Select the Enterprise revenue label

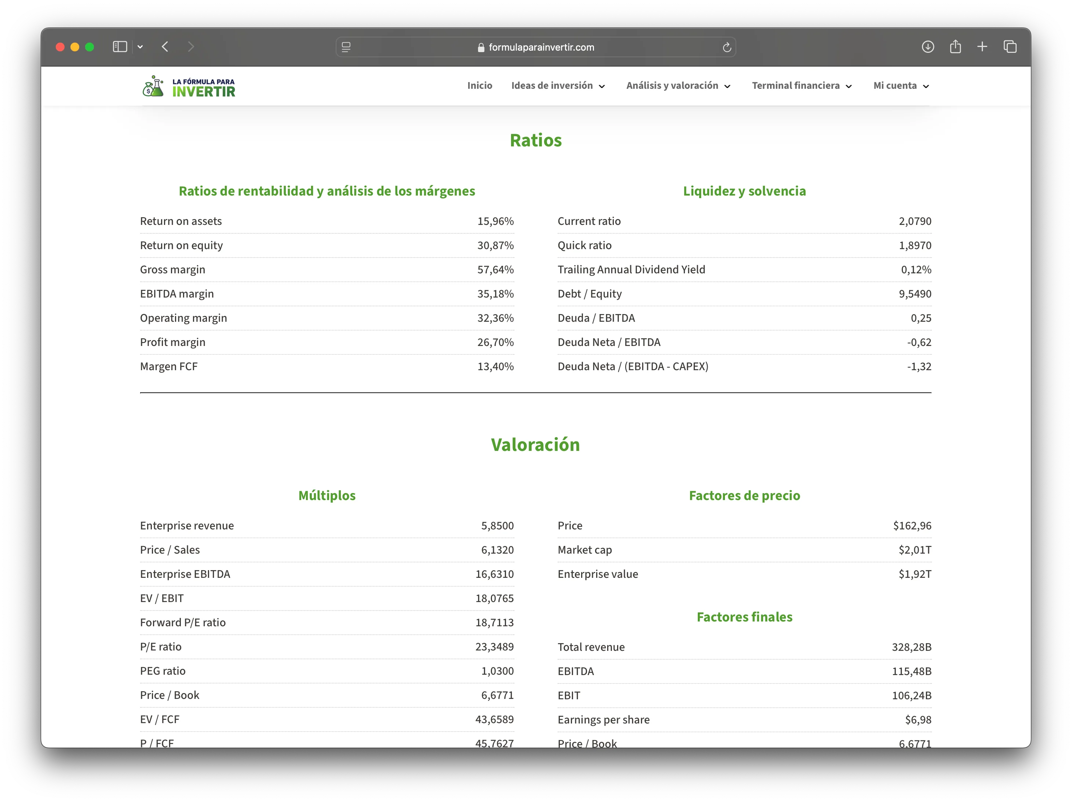(187, 525)
